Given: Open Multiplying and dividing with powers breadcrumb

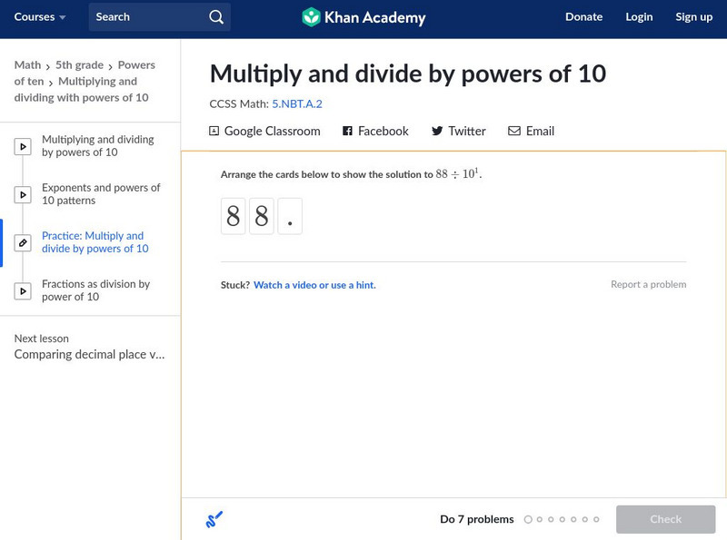Looking at the screenshot, I should click(81, 89).
